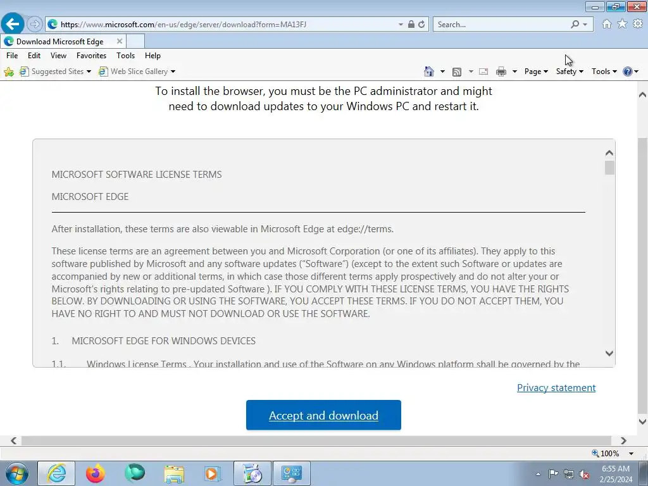Open the Home icon near the search box
Screen dimensions: 648x486
point(607,24)
